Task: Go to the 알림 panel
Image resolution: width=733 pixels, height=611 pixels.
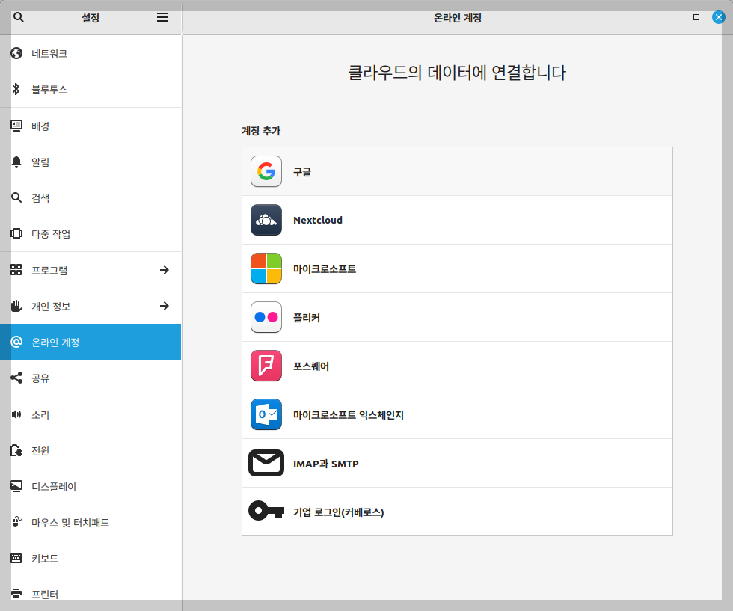Action: click(91, 162)
